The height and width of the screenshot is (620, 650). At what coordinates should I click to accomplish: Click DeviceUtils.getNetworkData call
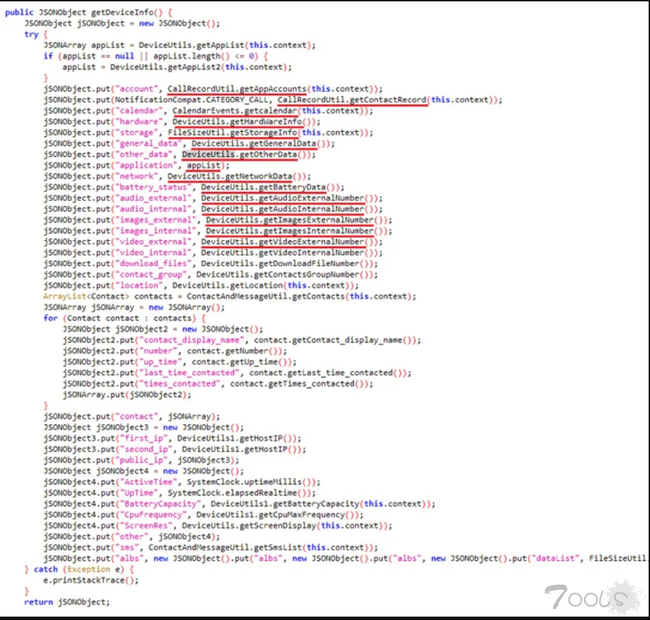coord(230,176)
